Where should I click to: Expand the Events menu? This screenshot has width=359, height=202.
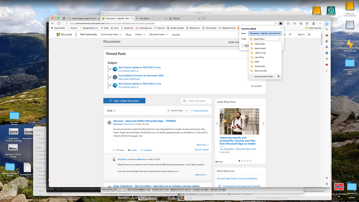click(x=140, y=35)
